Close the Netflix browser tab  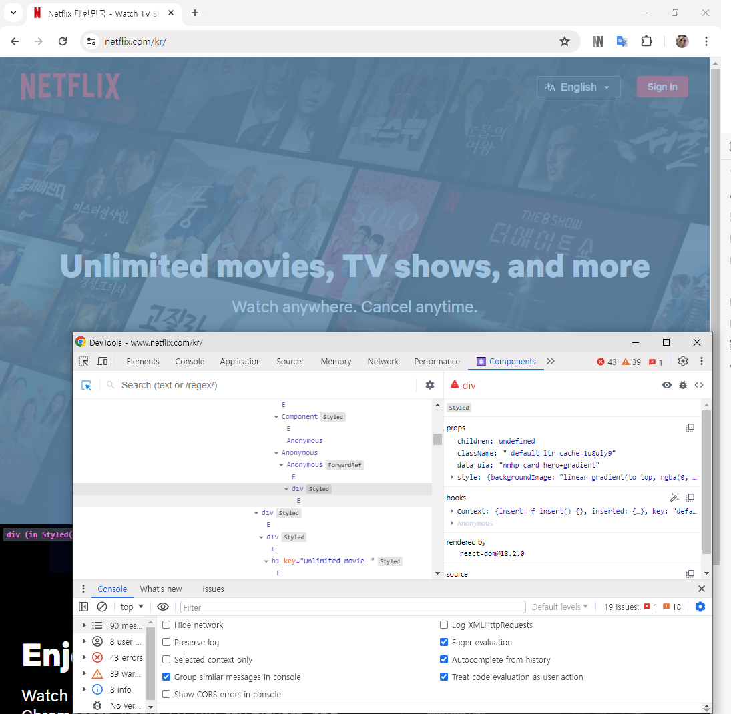click(x=171, y=13)
